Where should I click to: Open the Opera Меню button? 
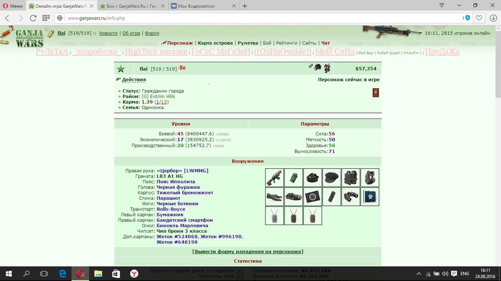point(13,6)
